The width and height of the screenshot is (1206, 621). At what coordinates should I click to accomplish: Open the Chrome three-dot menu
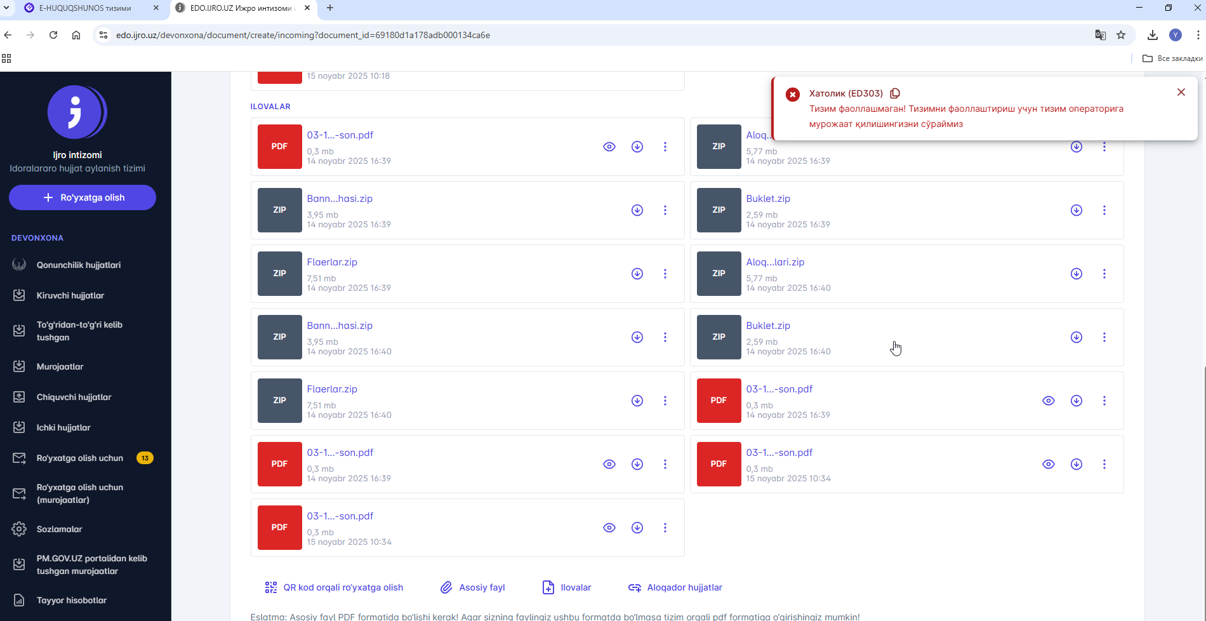pyautogui.click(x=1198, y=35)
